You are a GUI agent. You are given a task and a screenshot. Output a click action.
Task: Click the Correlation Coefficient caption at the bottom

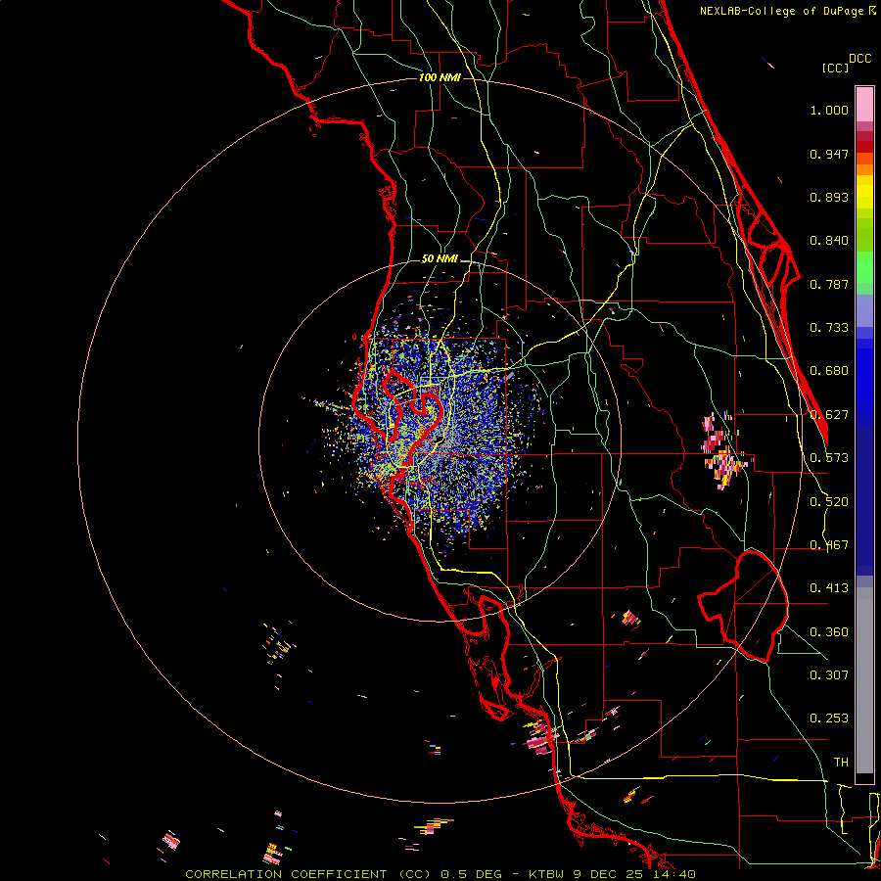point(440,874)
